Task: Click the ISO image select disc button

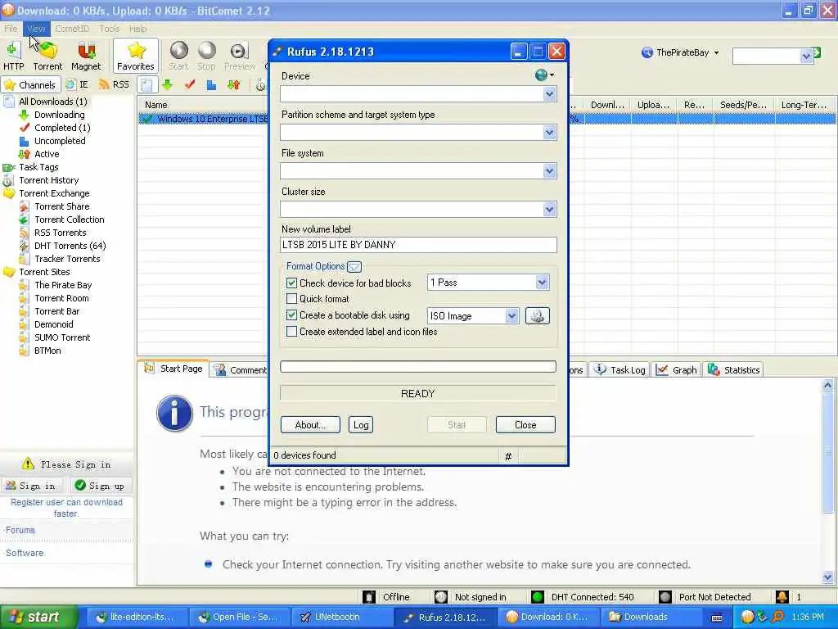Action: (537, 315)
